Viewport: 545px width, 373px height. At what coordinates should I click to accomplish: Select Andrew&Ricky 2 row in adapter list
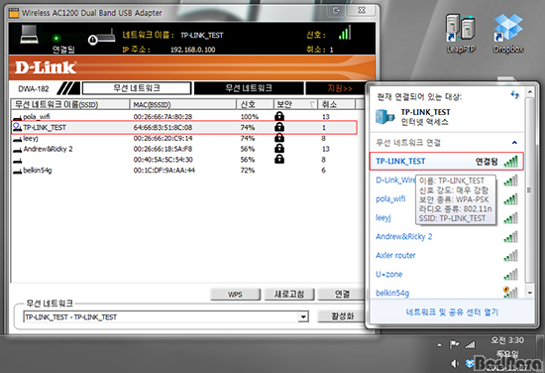(x=184, y=149)
